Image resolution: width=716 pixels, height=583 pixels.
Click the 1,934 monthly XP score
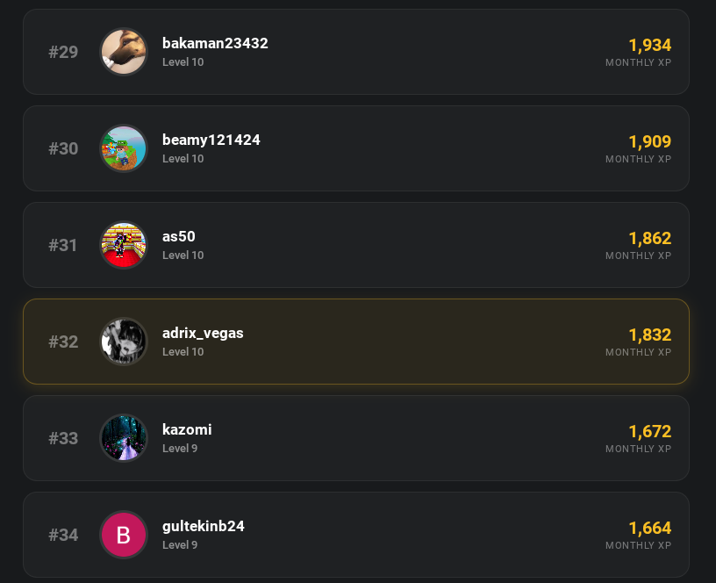click(649, 45)
